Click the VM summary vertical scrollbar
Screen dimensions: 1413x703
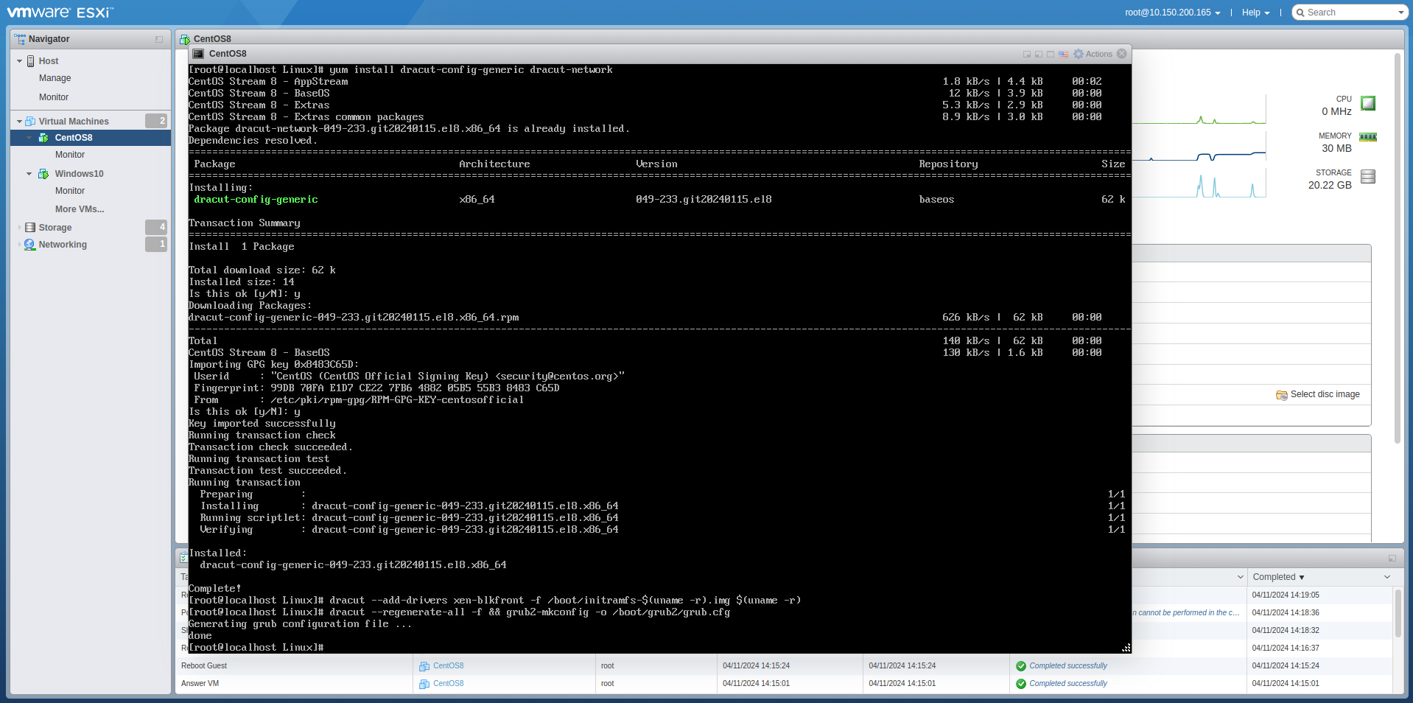(x=1398, y=248)
